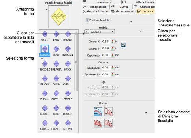191x138 pixels.
Task: Choose the DIADEM pattern icon
Action: [68, 108]
